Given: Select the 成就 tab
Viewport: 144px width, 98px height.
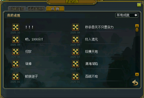Looking at the screenshot, I should point(55,9).
